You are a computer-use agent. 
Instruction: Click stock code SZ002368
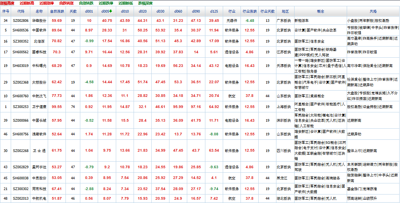21,82
